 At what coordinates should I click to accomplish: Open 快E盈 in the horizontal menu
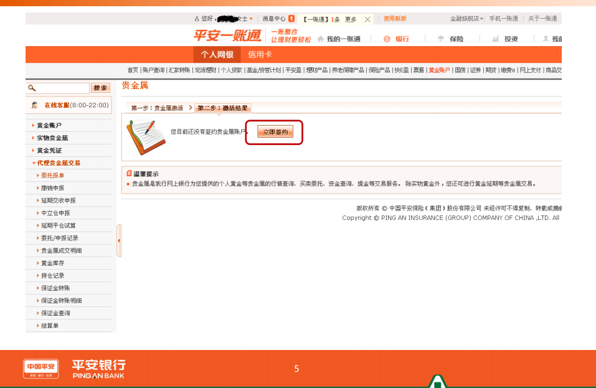coord(402,70)
